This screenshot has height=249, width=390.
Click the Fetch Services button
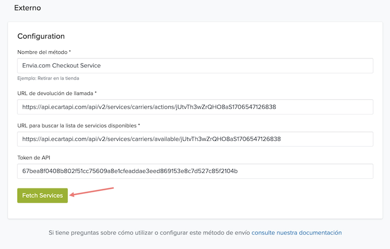pos(42,195)
